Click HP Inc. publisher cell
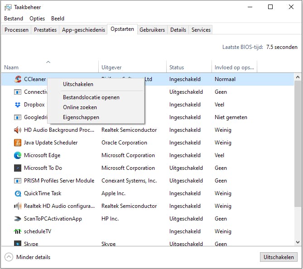The image size is (303, 269). tap(110, 219)
